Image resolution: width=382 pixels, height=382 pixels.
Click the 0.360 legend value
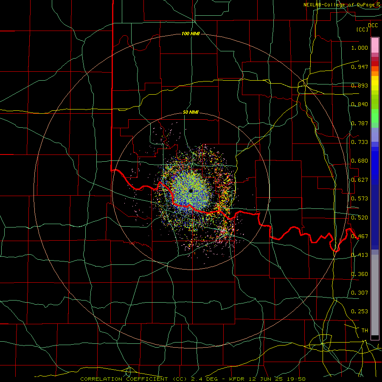pyautogui.click(x=360, y=274)
